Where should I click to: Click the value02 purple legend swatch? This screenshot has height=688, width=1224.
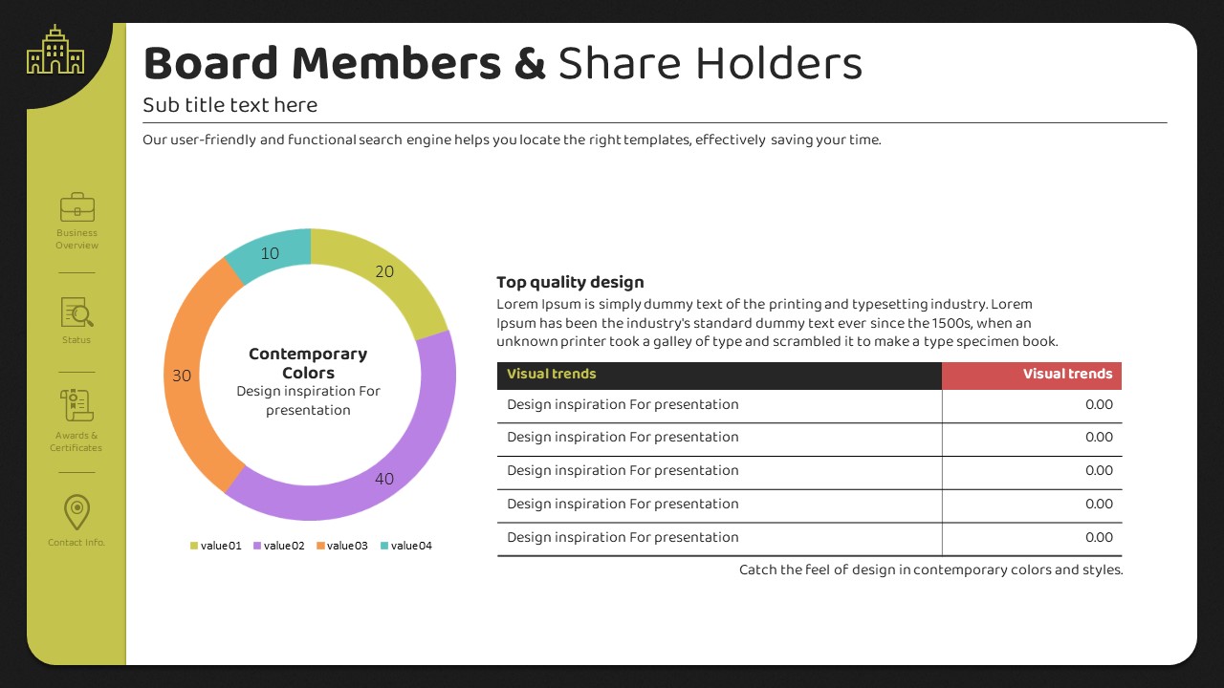click(x=257, y=546)
